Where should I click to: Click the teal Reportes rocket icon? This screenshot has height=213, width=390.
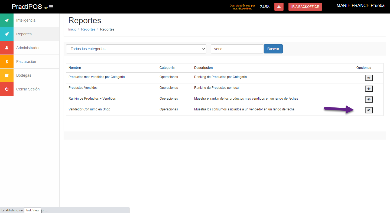(x=7, y=34)
